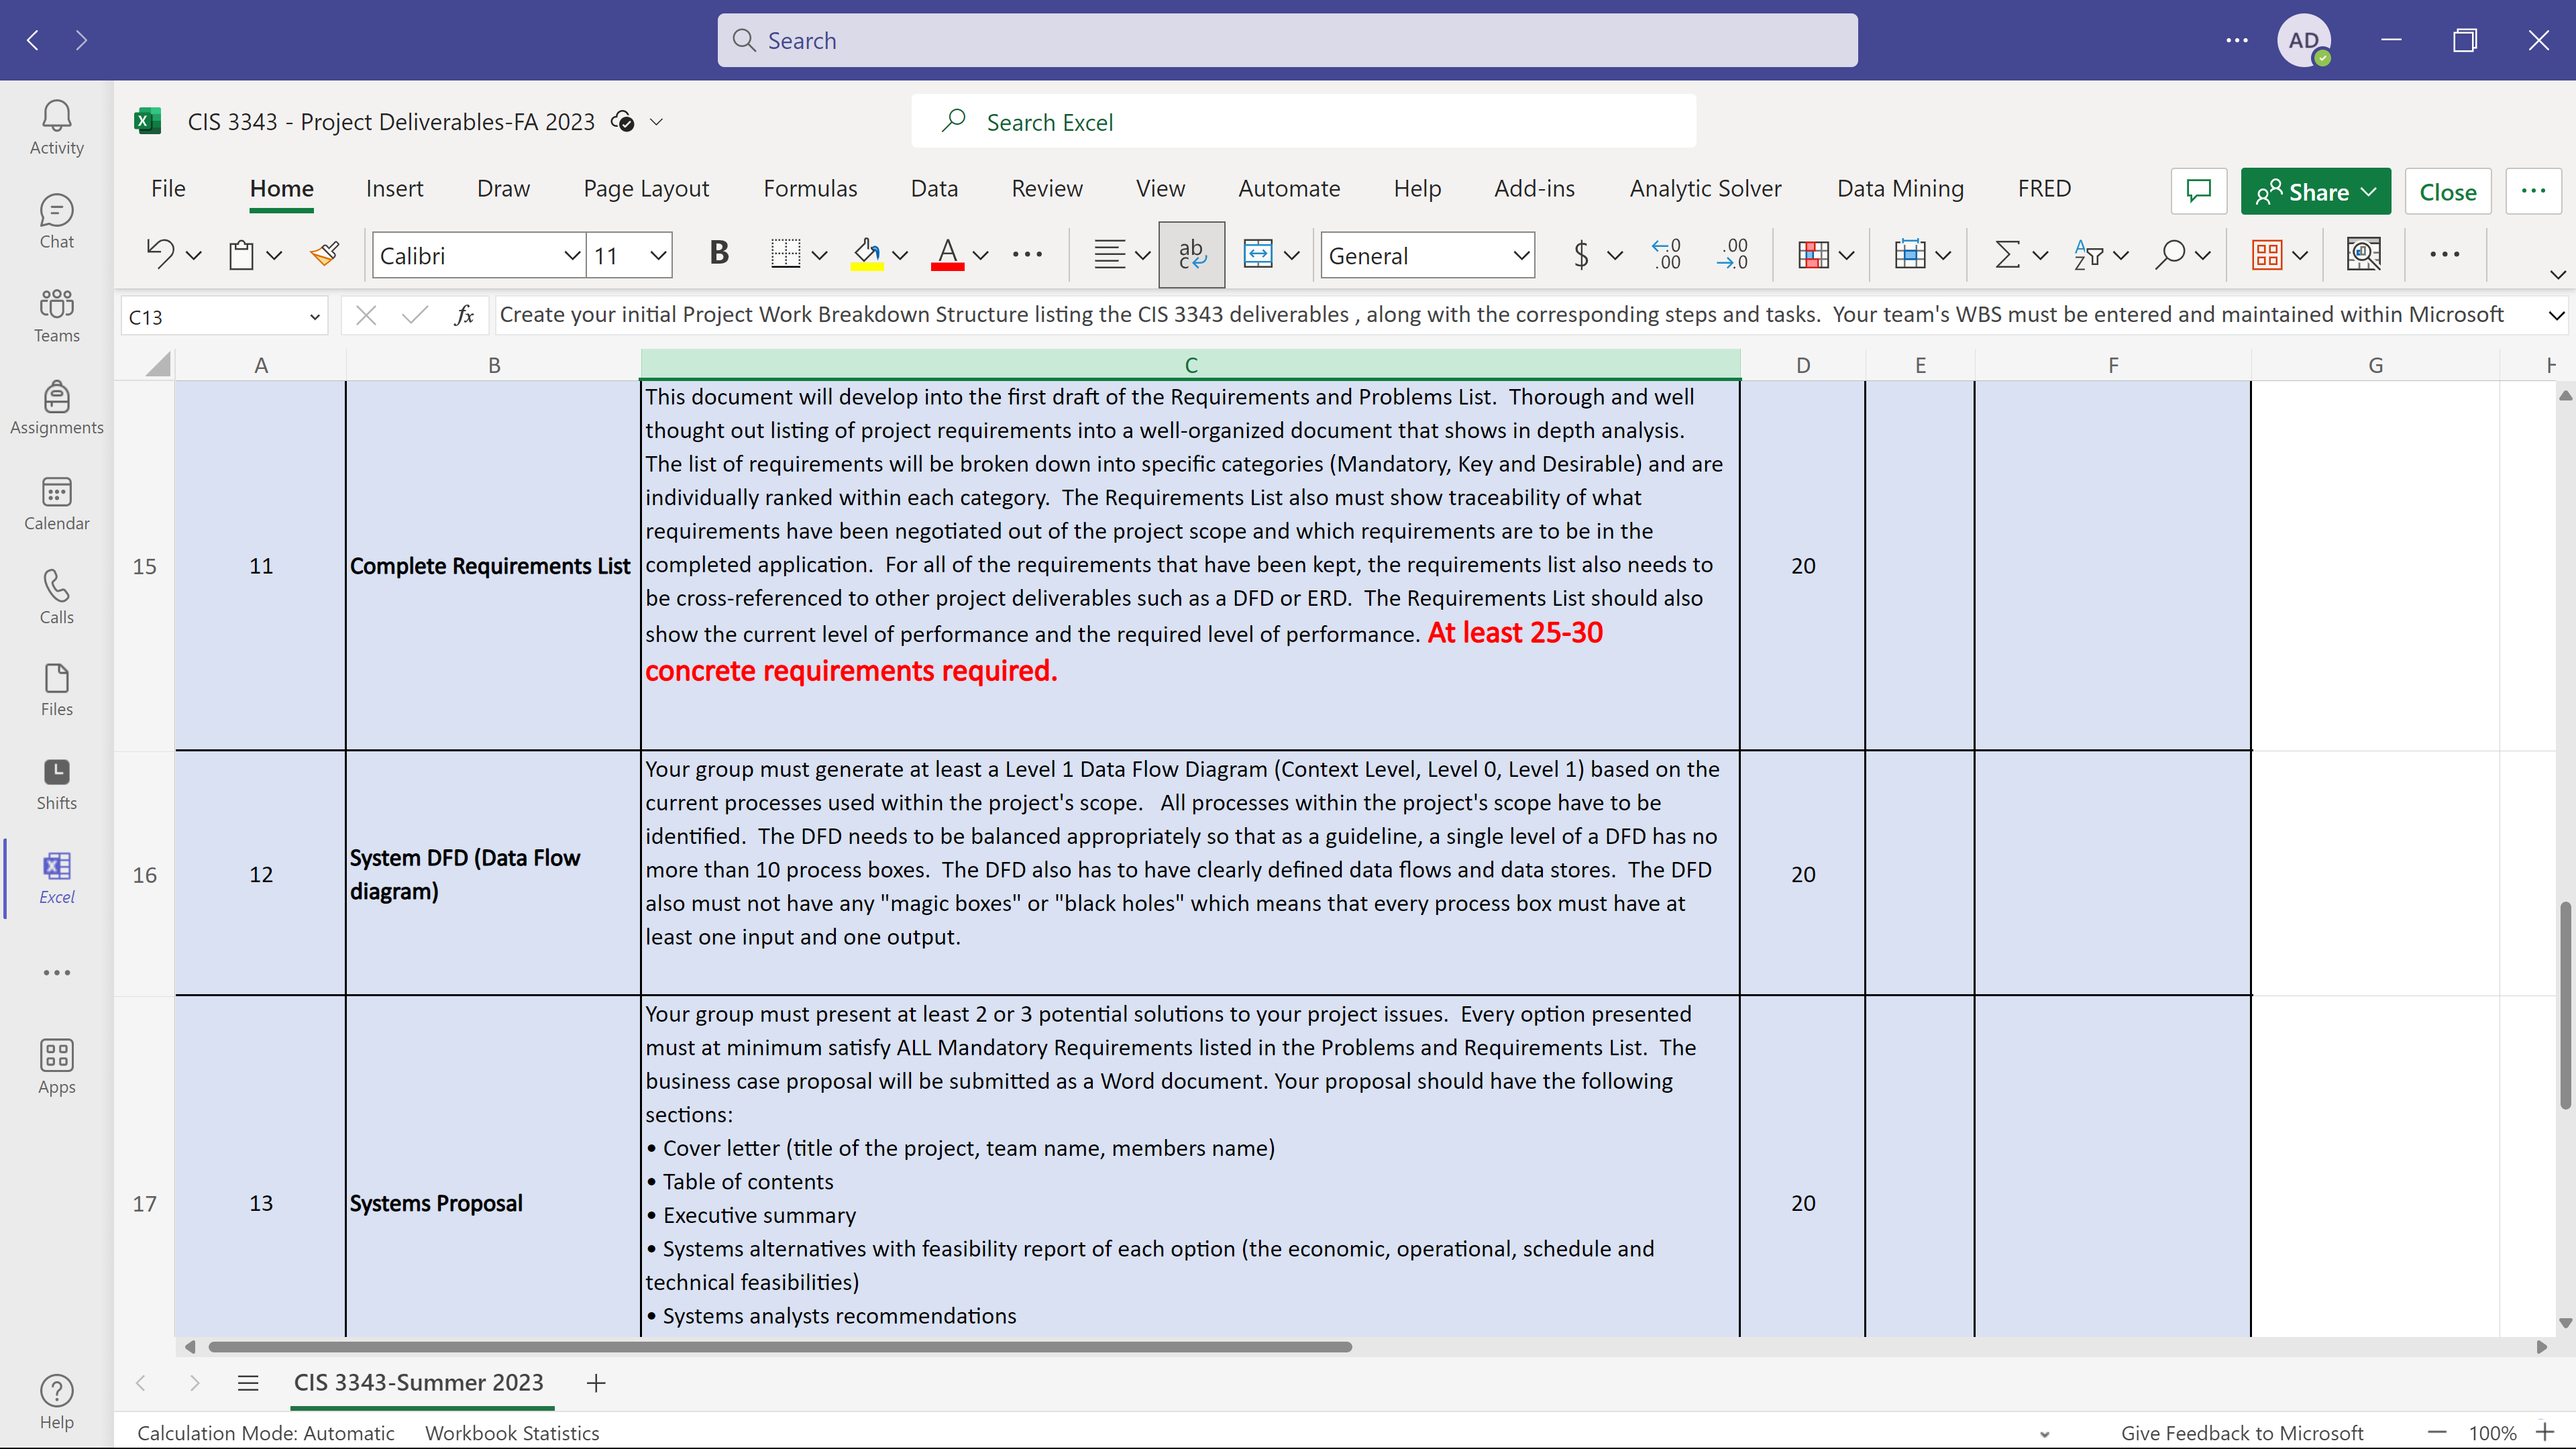This screenshot has width=2576, height=1449.
Task: Click the Format Painter brush icon
Action: pyautogui.click(x=325, y=255)
